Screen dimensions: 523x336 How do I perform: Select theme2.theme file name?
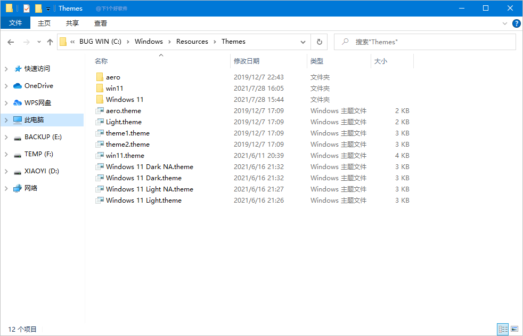[x=128, y=145]
